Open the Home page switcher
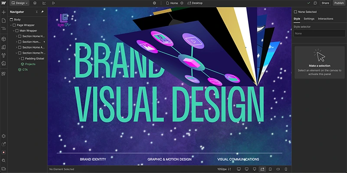347x173 pixels. pos(172,3)
